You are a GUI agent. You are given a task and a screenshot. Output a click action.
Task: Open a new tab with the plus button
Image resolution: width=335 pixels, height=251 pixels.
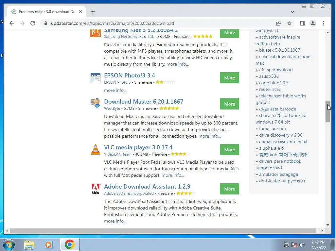pyautogui.click(x=93, y=12)
